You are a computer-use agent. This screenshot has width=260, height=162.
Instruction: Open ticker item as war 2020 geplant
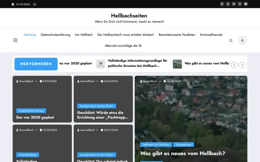pyautogui.click(x=75, y=64)
